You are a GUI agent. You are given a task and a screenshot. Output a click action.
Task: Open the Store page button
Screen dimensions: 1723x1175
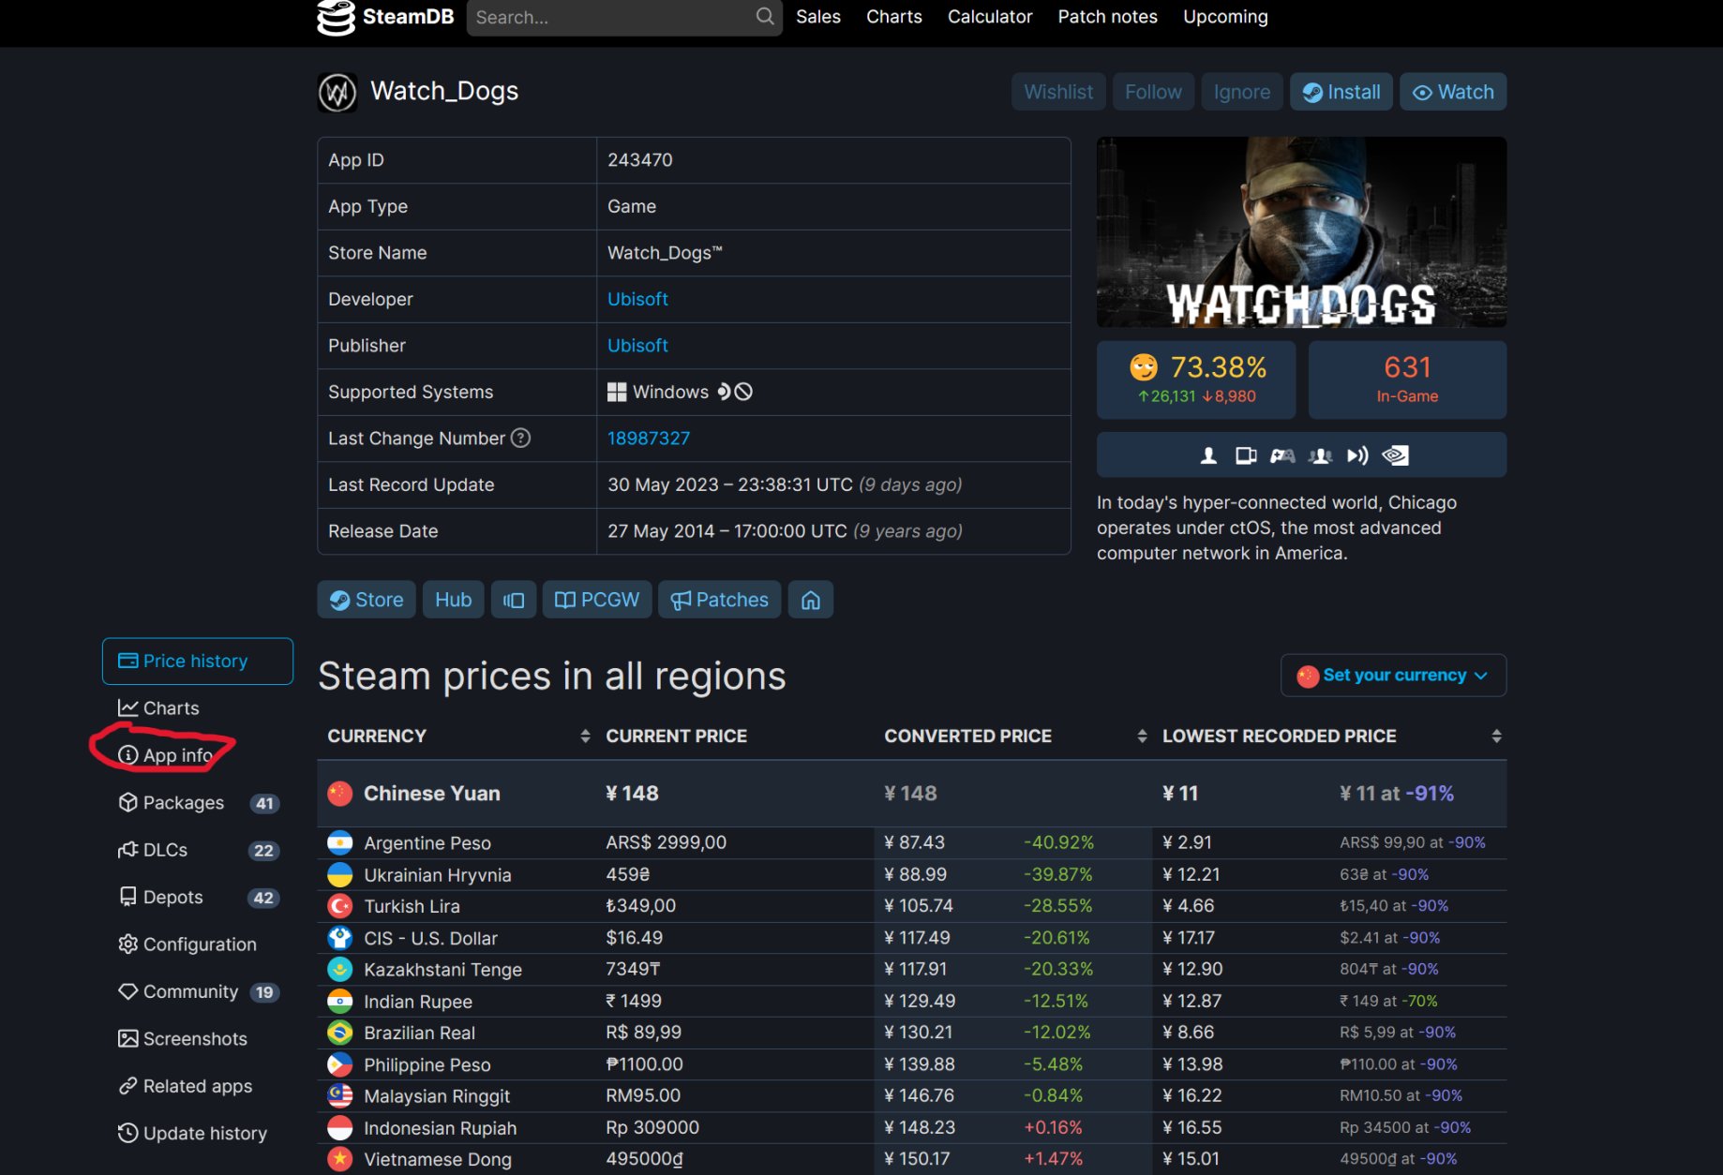(x=367, y=600)
